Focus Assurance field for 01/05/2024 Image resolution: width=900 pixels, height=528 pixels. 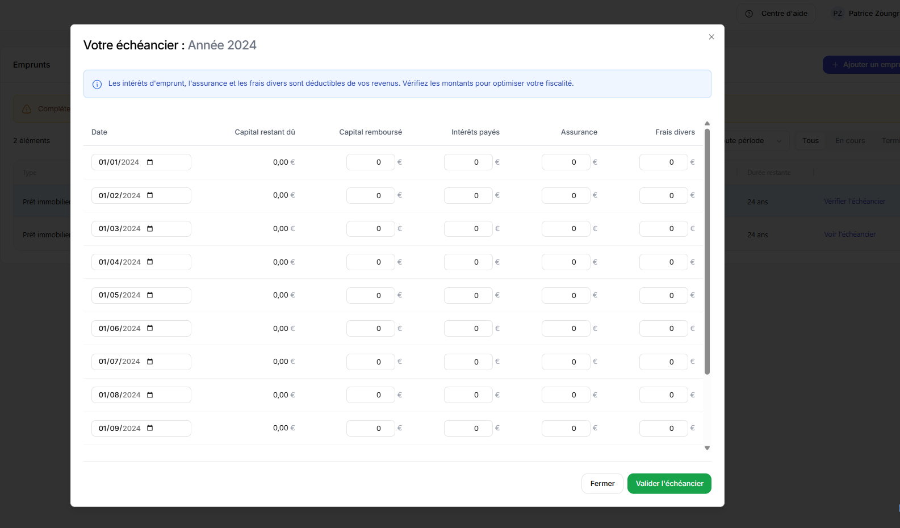click(566, 295)
